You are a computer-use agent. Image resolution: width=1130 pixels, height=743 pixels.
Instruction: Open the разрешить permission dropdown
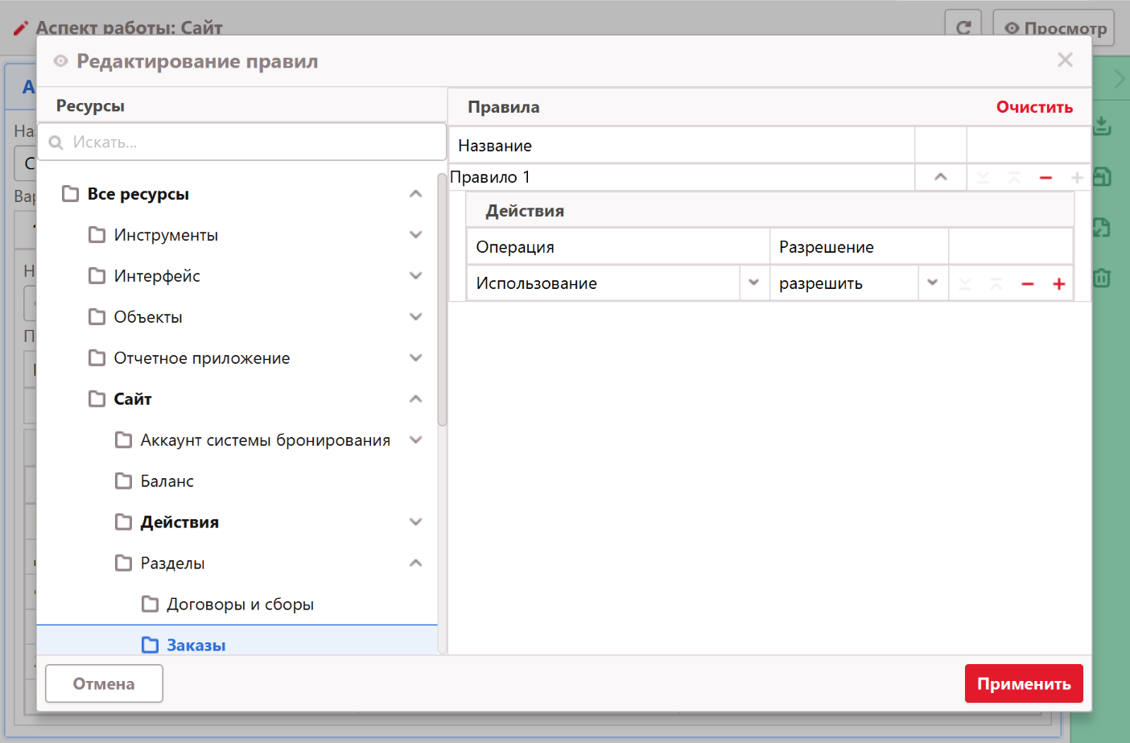pos(932,283)
